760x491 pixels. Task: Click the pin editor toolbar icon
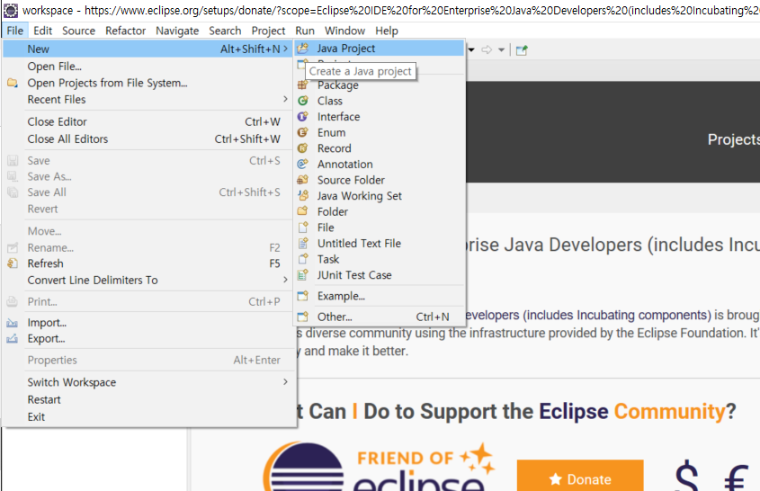tap(522, 50)
